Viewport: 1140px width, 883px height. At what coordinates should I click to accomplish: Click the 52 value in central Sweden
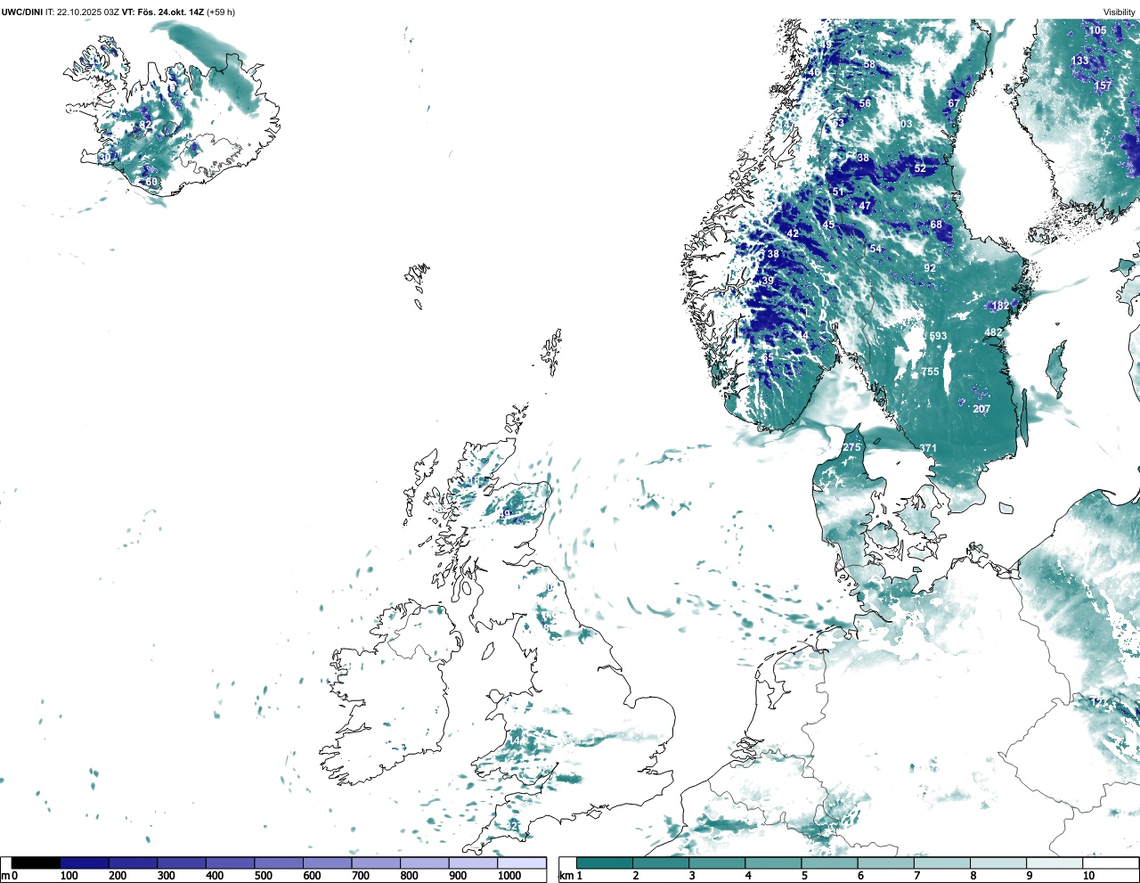tap(920, 168)
